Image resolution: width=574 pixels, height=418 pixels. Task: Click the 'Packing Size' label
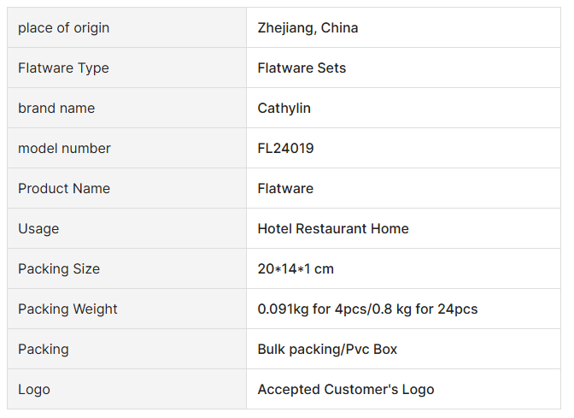click(x=59, y=269)
